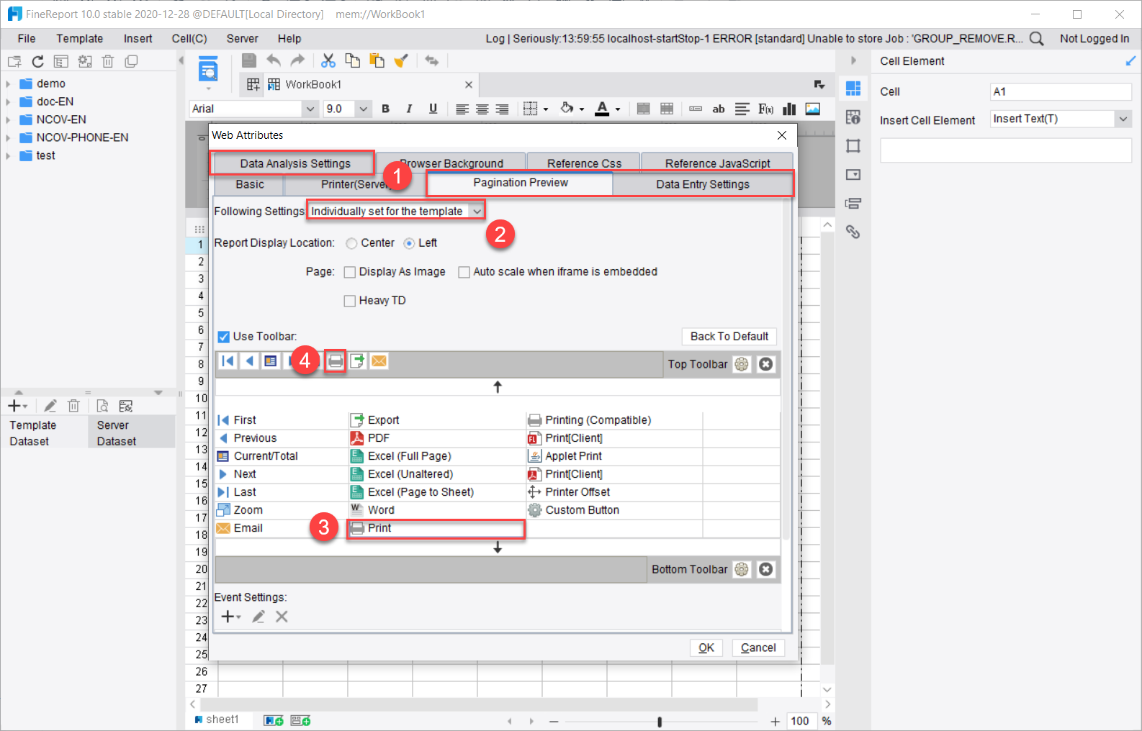Click the Insert Chart icon

pos(789,109)
